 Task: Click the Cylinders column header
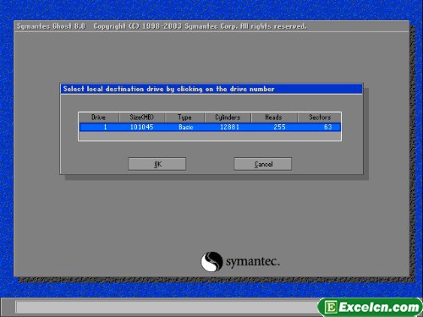pos(228,118)
